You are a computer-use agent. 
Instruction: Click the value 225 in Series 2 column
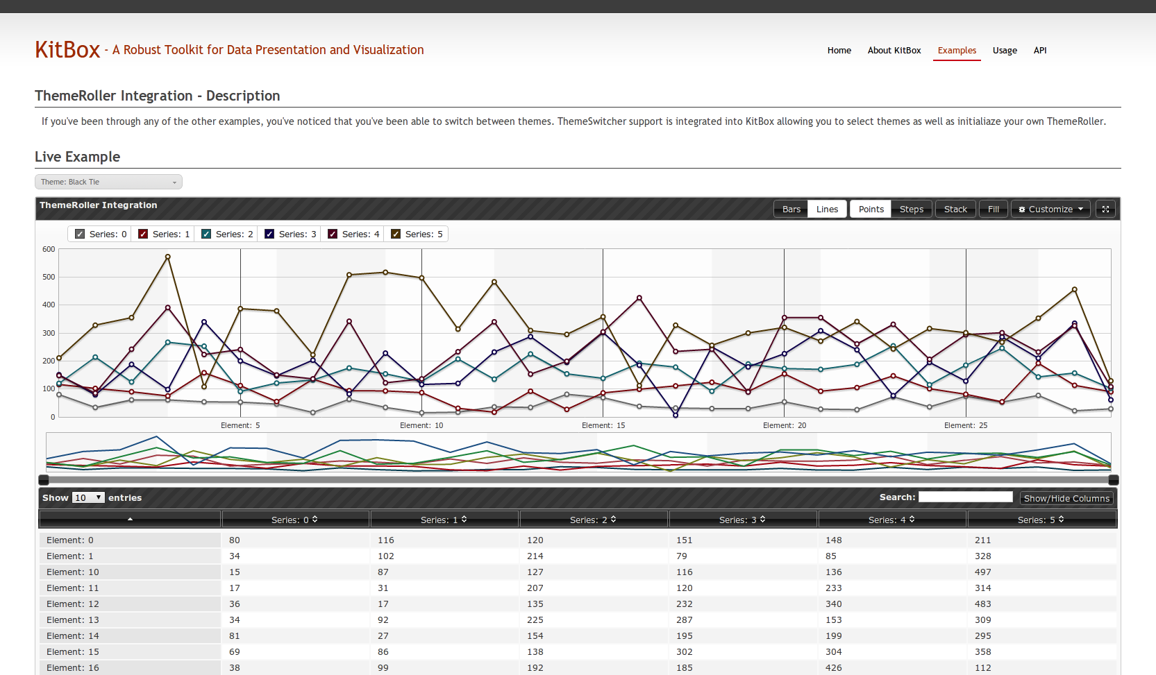[535, 620]
